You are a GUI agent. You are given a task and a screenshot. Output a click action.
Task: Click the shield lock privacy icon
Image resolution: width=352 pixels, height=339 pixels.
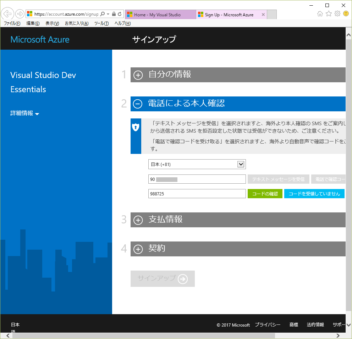[136, 127]
